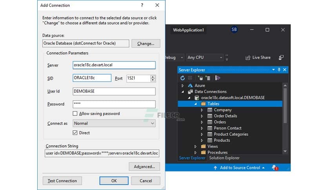Expand the Order Details table

[202, 116]
